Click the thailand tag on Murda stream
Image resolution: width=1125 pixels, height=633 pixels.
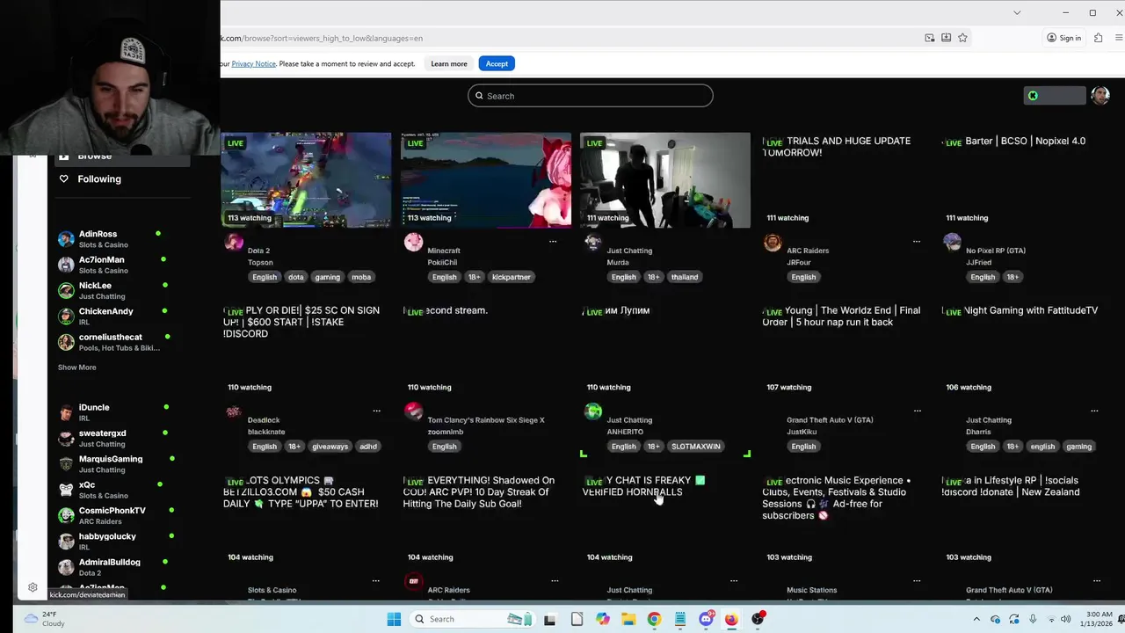[685, 277]
